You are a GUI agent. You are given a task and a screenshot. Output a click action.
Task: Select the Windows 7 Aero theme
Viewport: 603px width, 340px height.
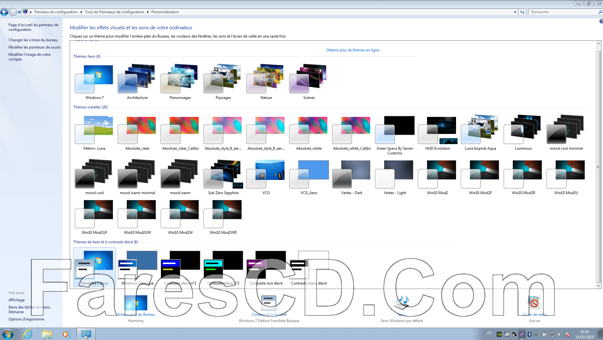pos(94,81)
